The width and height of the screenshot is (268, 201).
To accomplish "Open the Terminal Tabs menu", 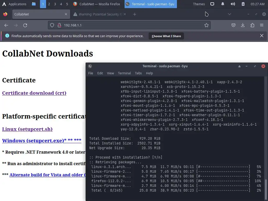I will pos(138,73).
